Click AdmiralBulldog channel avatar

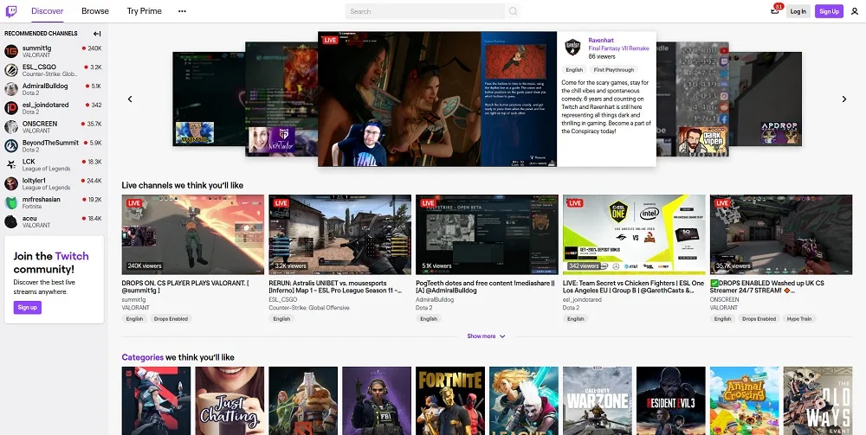point(11,89)
